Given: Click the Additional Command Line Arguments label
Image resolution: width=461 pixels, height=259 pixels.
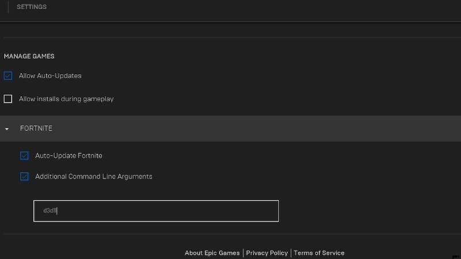Looking at the screenshot, I should click(94, 177).
